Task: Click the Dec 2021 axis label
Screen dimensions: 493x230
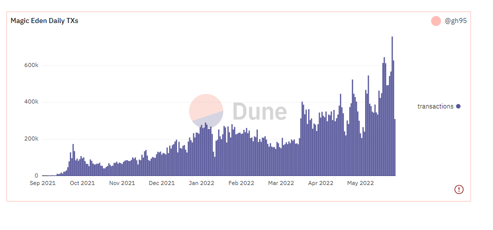Action: coord(162,183)
